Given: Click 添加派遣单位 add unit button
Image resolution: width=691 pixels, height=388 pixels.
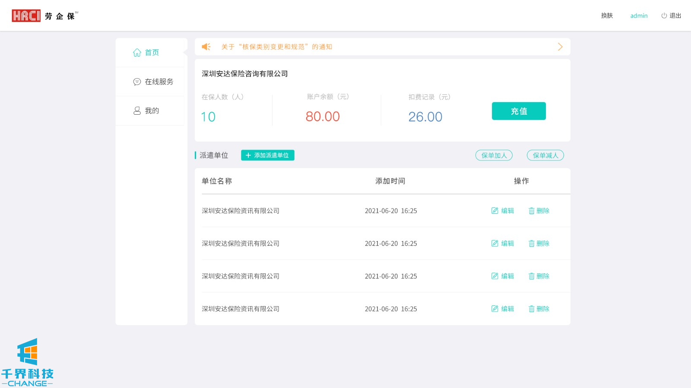Looking at the screenshot, I should (x=267, y=155).
